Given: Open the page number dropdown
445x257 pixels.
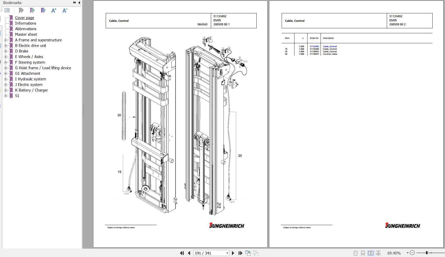Looking at the screenshot, I should (x=227, y=253).
